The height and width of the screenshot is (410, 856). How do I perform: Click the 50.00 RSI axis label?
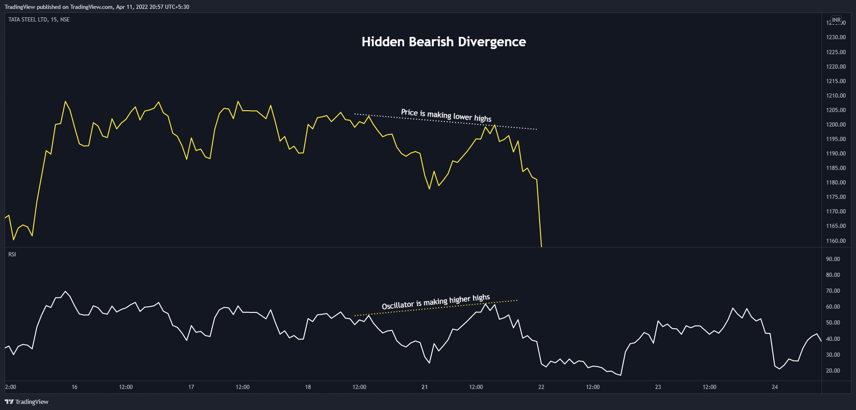[833, 323]
